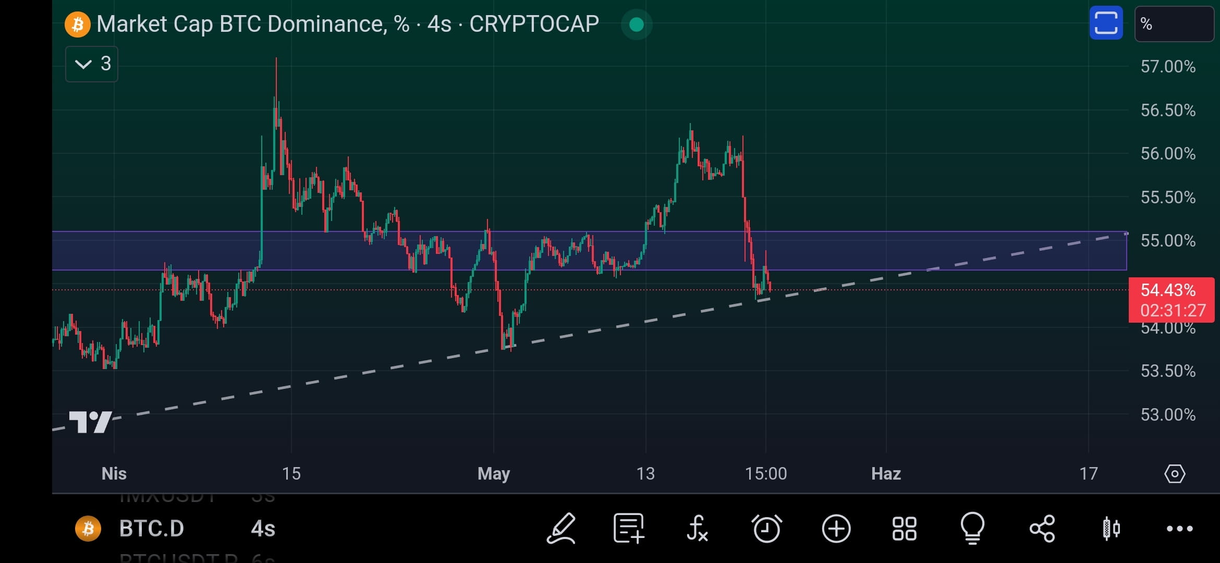Tap the Bitcoin logo in the chart title
The width and height of the screenshot is (1220, 563).
point(78,24)
